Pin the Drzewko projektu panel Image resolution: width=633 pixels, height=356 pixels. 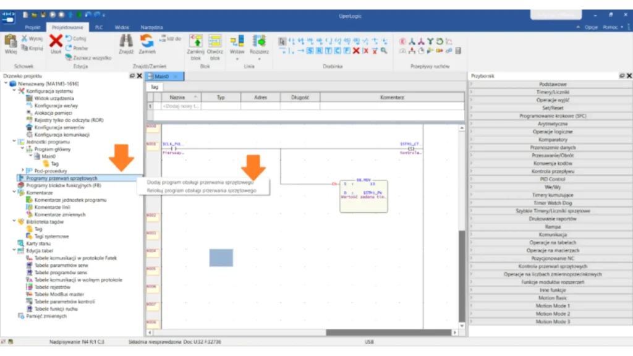tap(132, 76)
